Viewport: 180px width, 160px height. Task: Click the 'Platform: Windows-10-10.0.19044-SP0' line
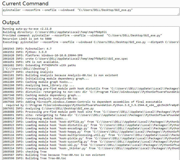click(x=43, y=55)
